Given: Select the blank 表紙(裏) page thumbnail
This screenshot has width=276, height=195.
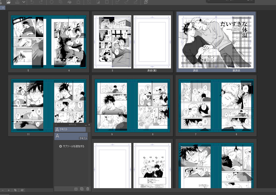Looking at the screenshot, I should pyautogui.click(x=152, y=42).
